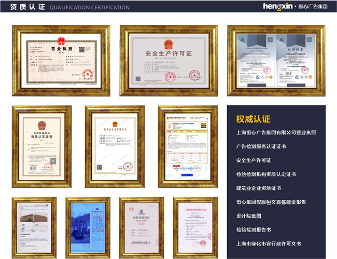Click the 资质认证 header title
The height and width of the screenshot is (259, 337).
tap(27, 7)
